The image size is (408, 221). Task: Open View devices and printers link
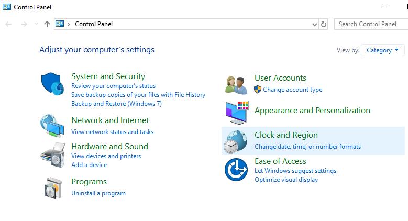[x=106, y=156]
